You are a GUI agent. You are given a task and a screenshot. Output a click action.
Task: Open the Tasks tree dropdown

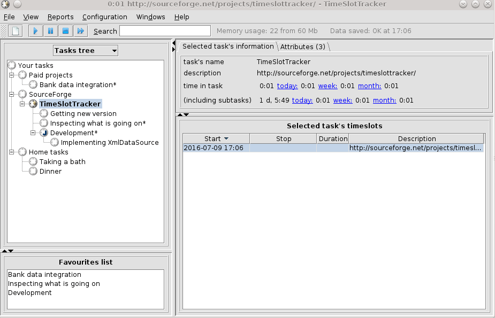[x=86, y=50]
